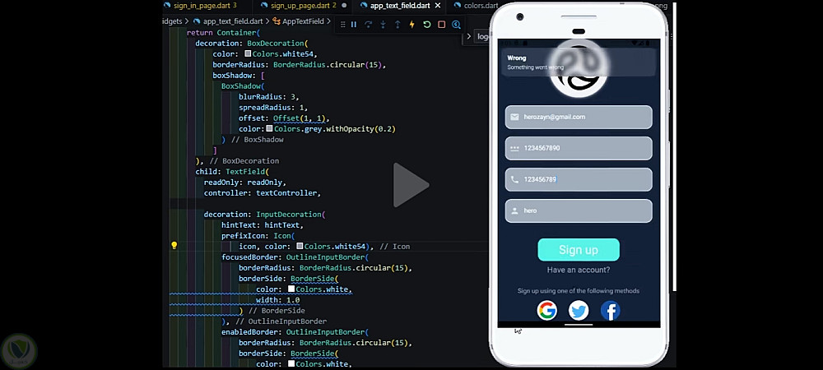Pause the debug session
The image size is (823, 370).
pyautogui.click(x=354, y=25)
